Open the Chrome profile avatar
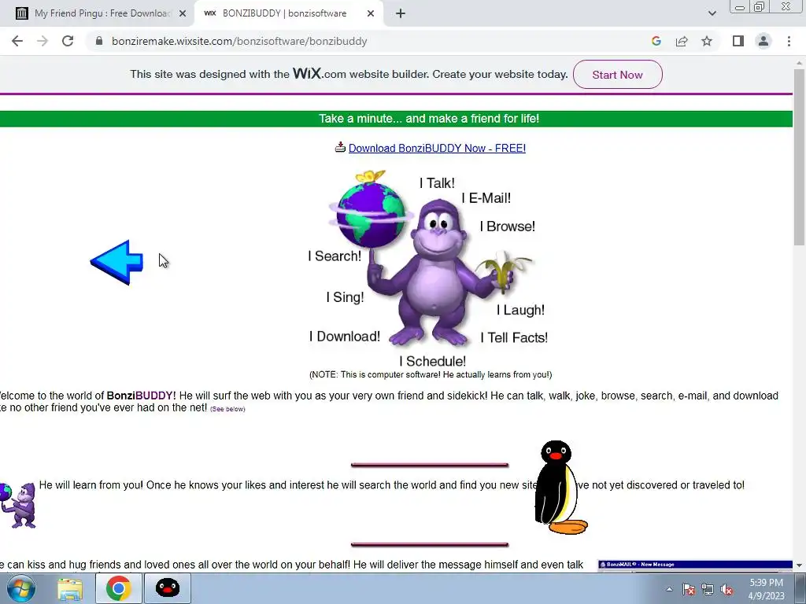 [763, 41]
